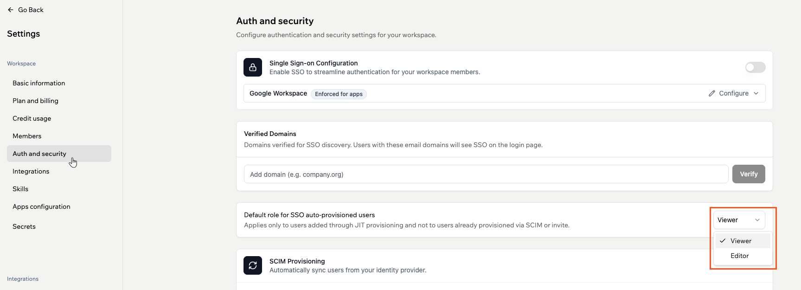Select Viewer in the role dropdown list
Screen dimensions: 801x290
click(743, 241)
